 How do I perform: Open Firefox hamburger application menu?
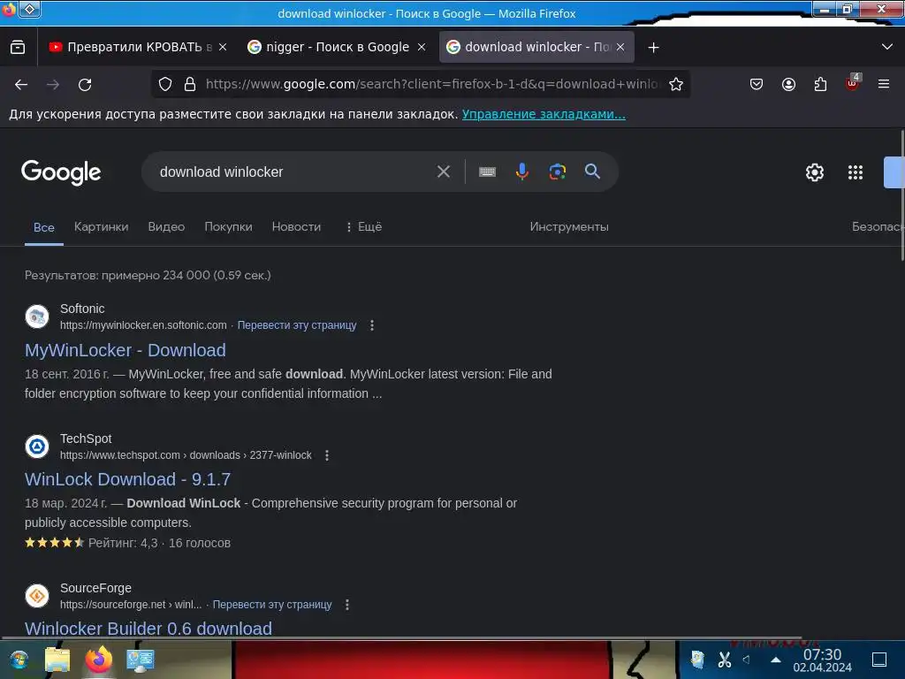click(884, 84)
